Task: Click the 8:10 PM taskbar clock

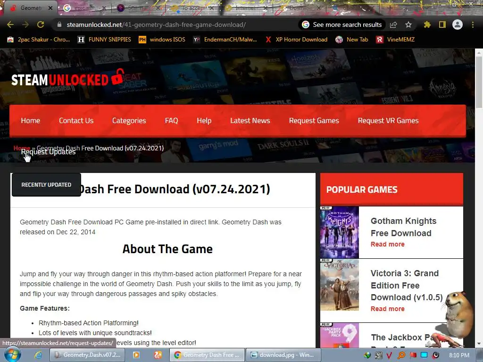Action: (459, 355)
